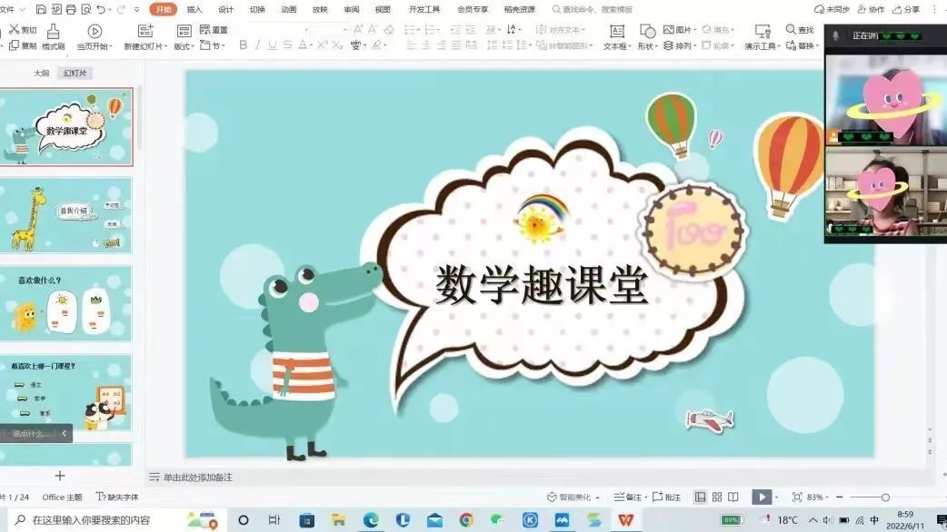Image resolution: width=947 pixels, height=532 pixels.
Task: Click the Share (分享) button
Action: (x=905, y=9)
